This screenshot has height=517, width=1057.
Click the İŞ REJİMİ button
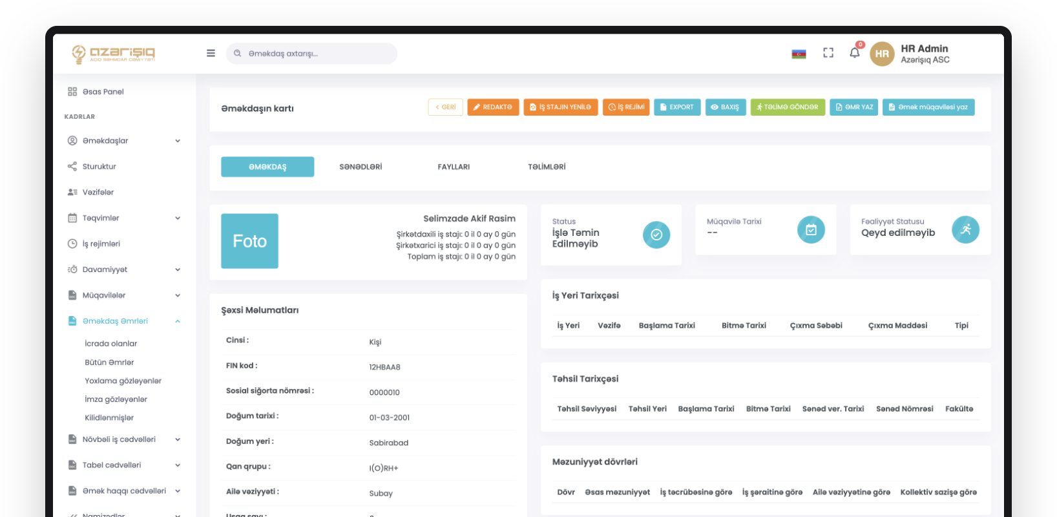626,107
